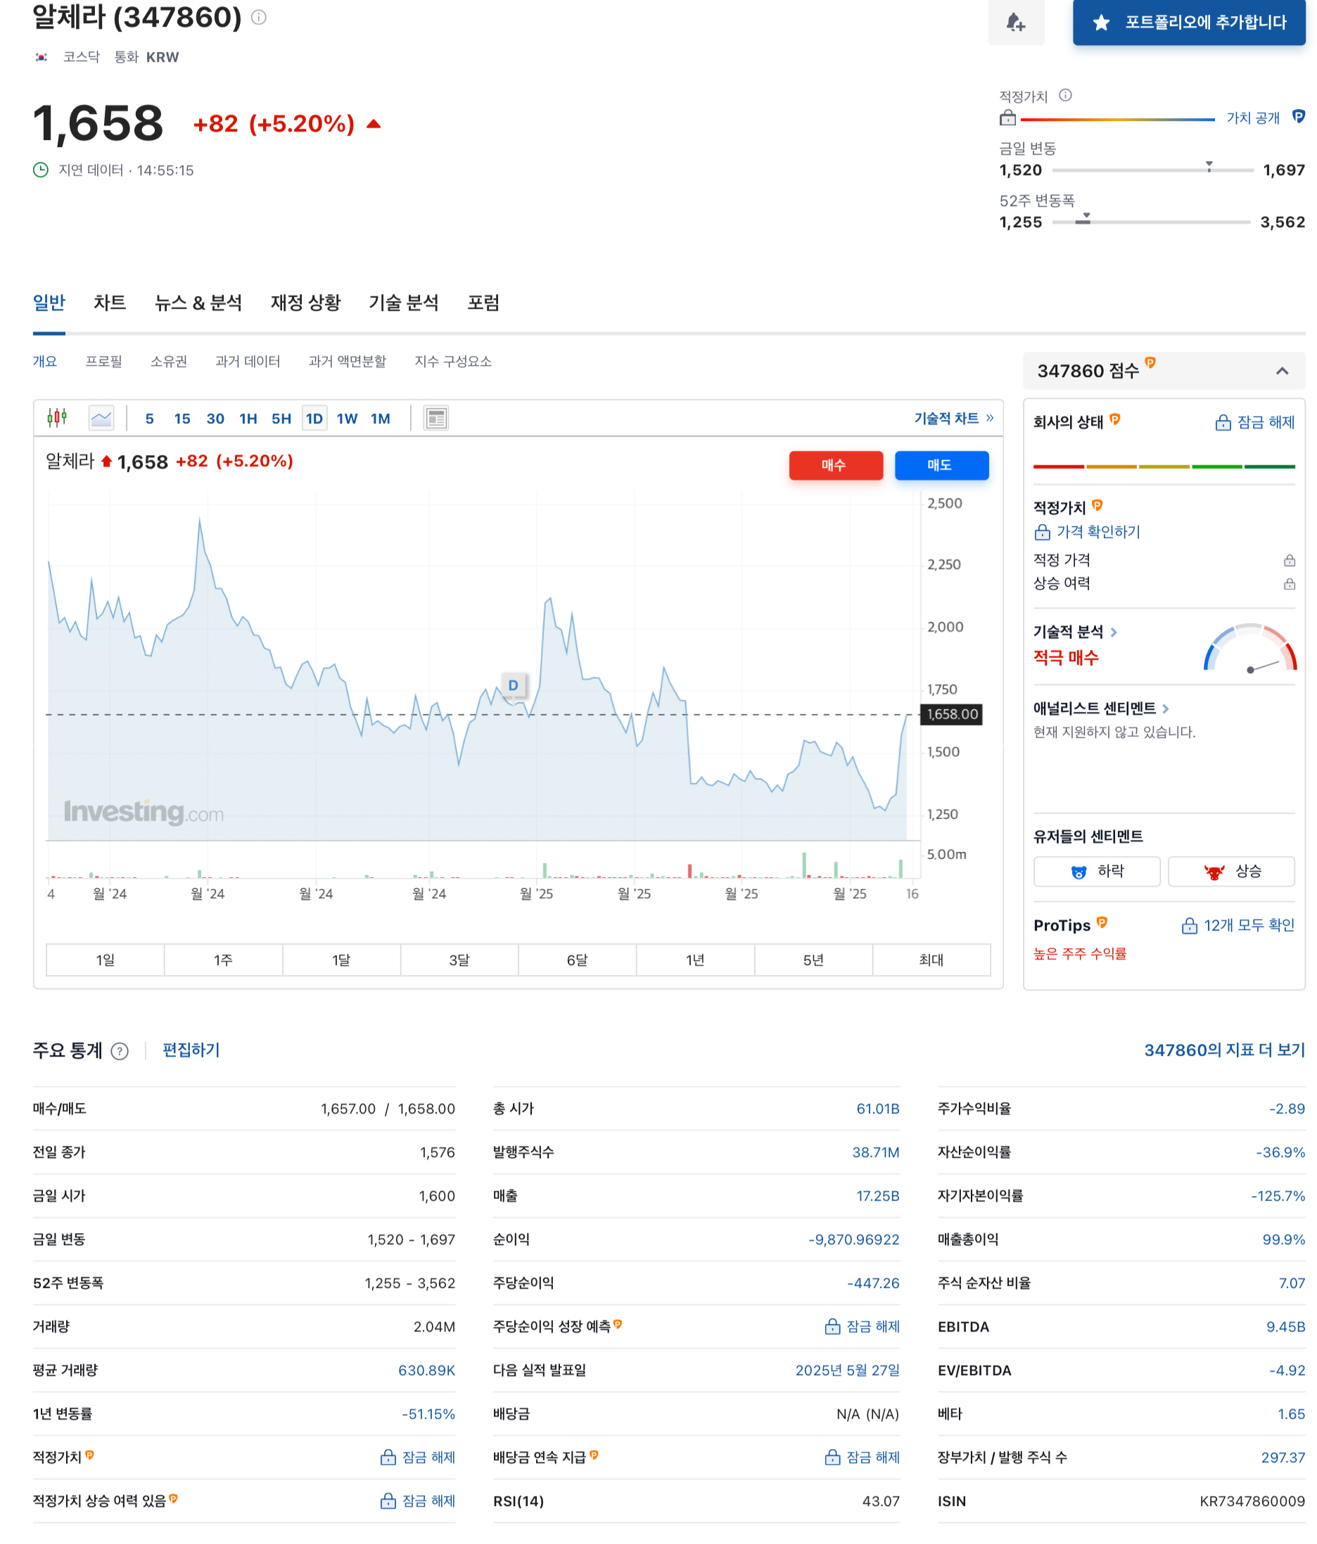Open the 기술적 차트 link
Screen dimensions: 1317x1544
tap(953, 418)
